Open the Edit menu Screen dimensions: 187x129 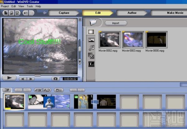click(x=13, y=6)
